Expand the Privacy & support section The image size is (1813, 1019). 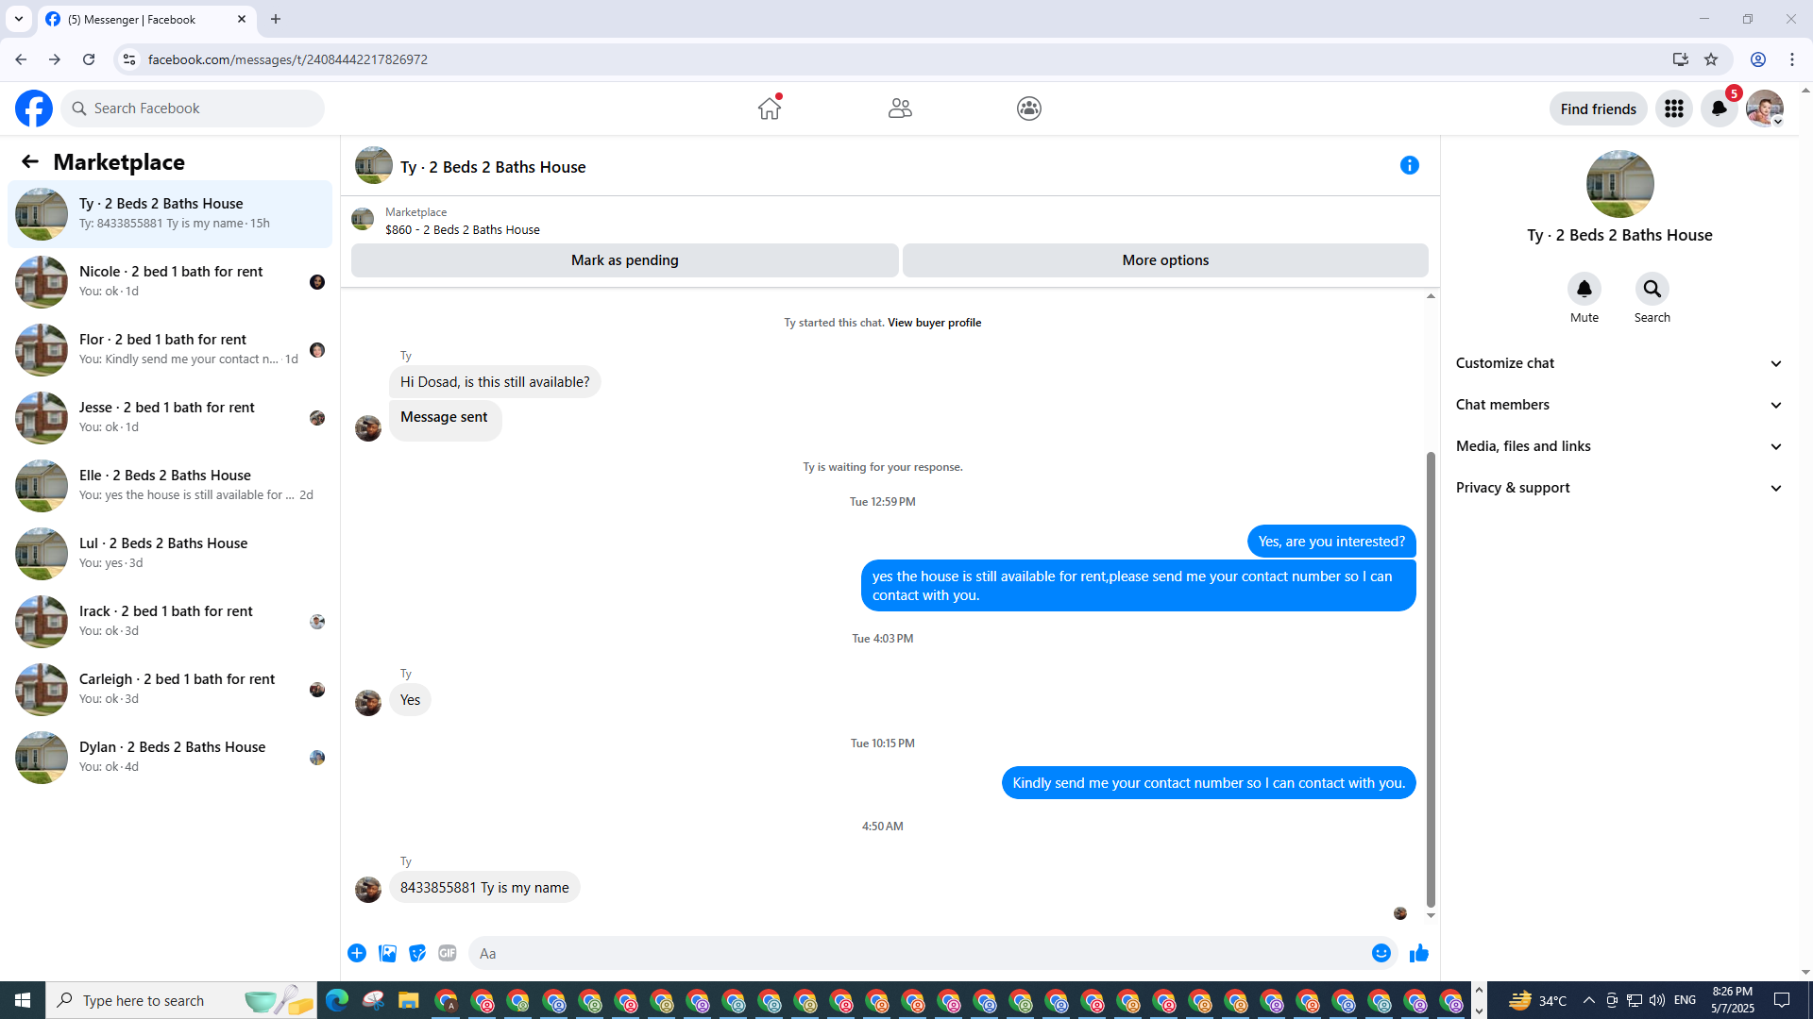click(x=1618, y=488)
